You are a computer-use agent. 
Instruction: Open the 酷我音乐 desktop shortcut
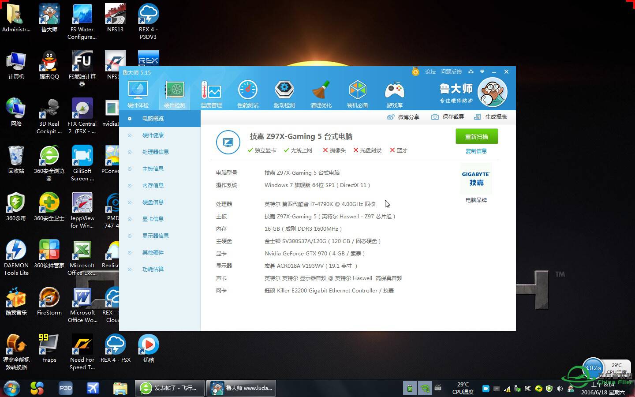pos(16,301)
